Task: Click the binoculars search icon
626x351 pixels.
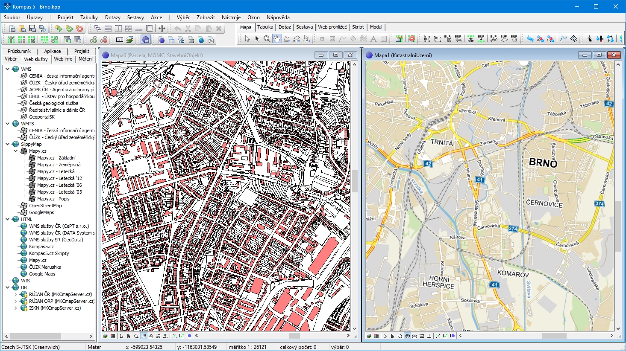Action: point(181,40)
